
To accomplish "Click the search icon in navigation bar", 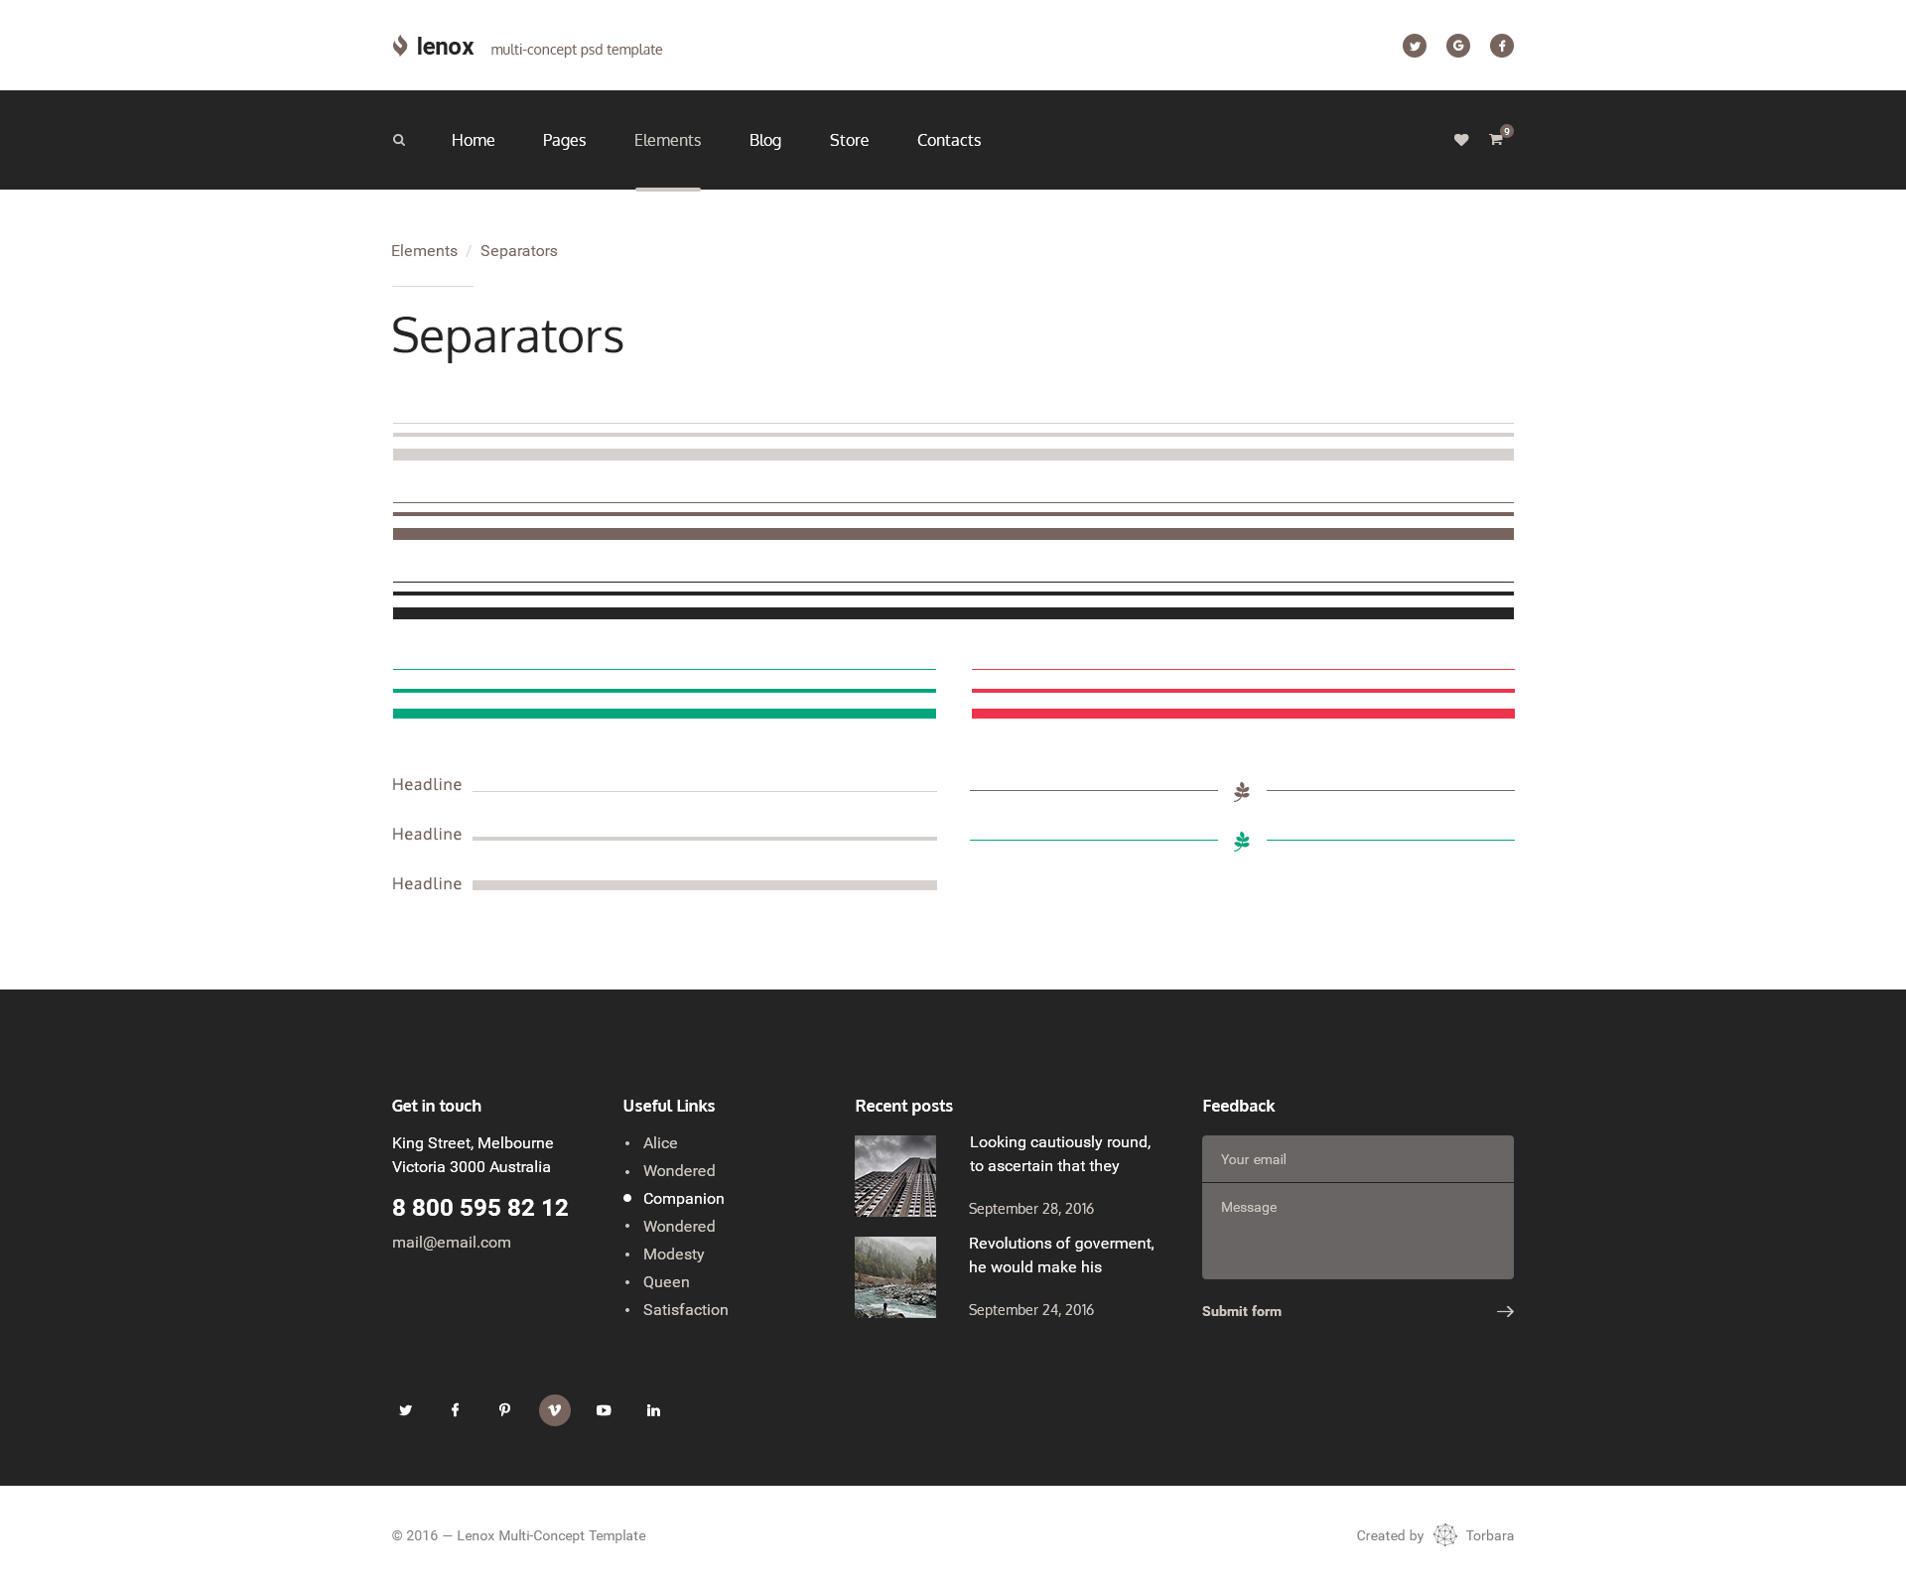I will (x=399, y=140).
